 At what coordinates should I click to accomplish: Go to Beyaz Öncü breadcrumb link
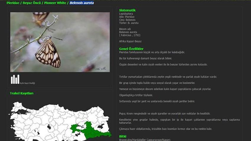[x=32, y=3]
